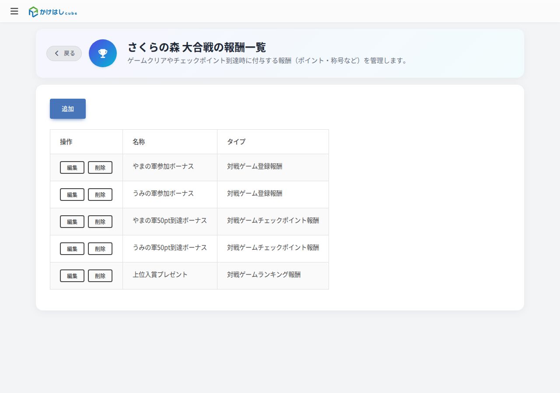Edit the やまの軍参加ボーナス reward

tap(72, 168)
